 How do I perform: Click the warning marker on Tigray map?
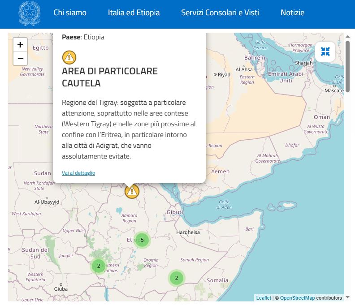[132, 192]
